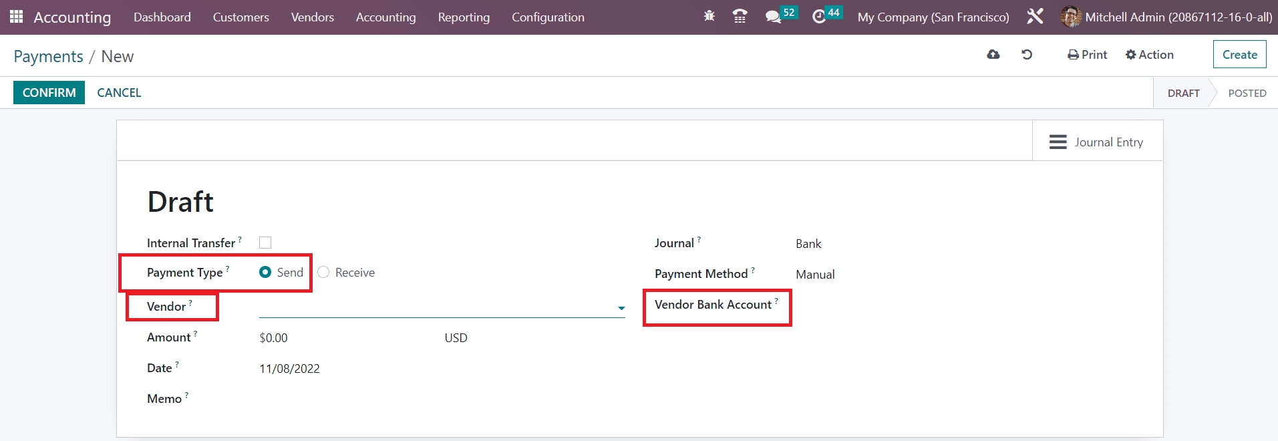Go back to Payments breadcrumb

point(48,57)
